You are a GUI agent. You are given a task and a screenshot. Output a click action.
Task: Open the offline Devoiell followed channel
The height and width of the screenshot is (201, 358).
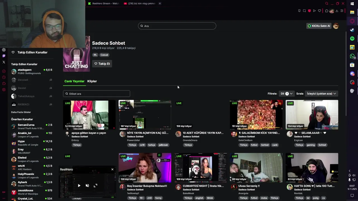32,80
